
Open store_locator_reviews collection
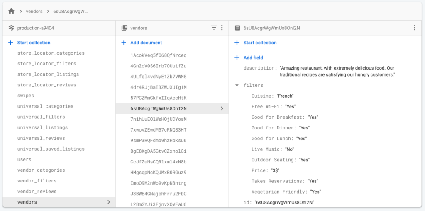pos(46,85)
